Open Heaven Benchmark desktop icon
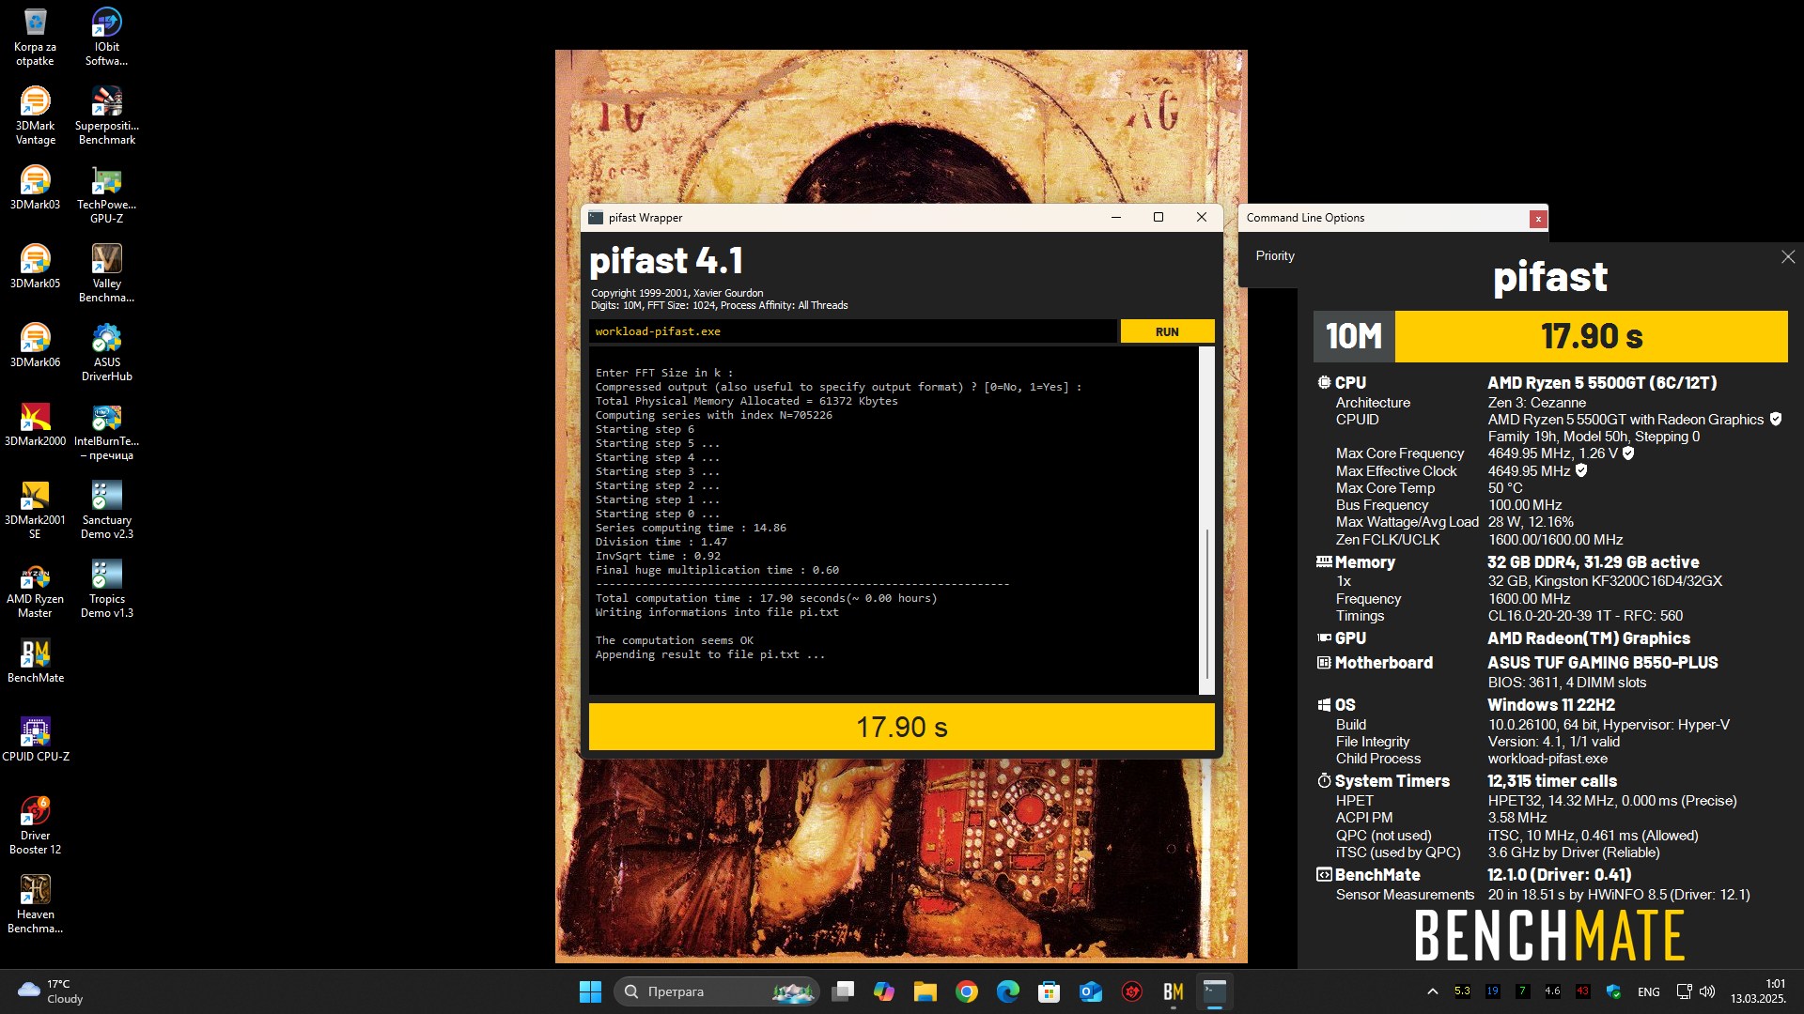Screen dimensions: 1804x1014 (x=35, y=904)
